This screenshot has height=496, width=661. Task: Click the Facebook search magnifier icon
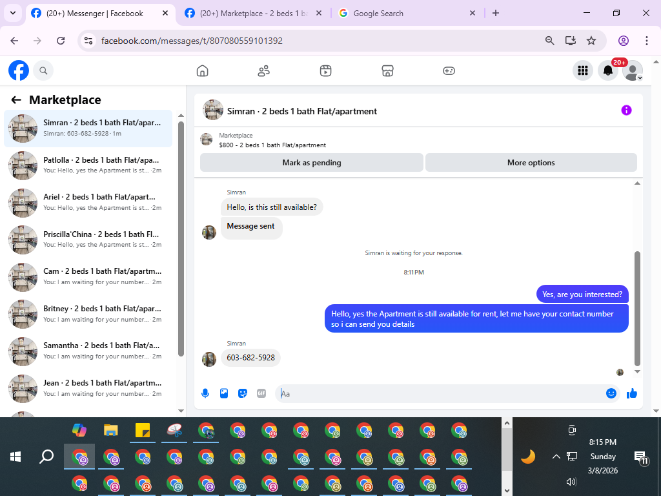tap(43, 70)
